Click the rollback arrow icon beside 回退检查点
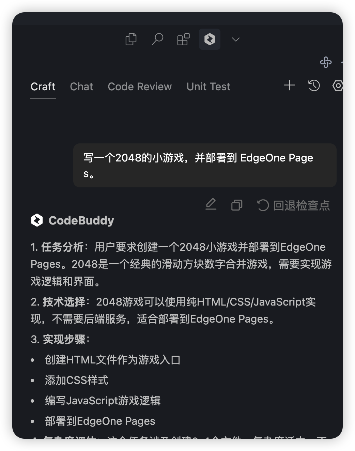 pos(262,205)
